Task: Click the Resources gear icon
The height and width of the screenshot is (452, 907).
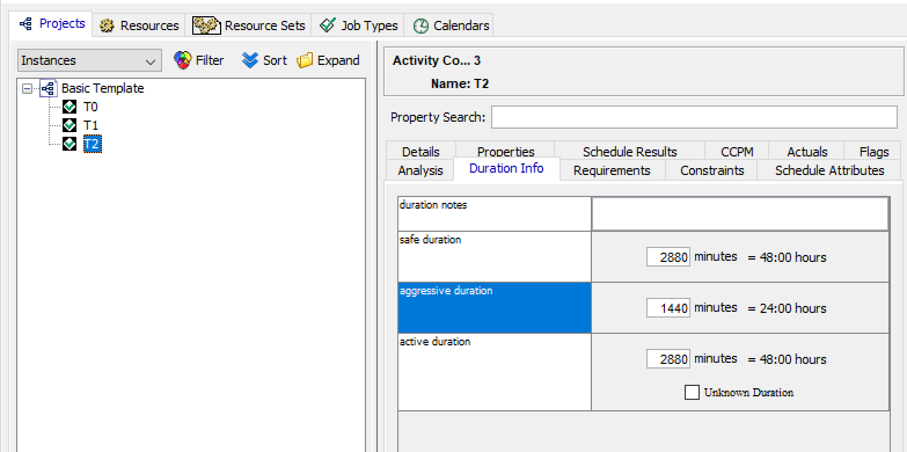Action: (107, 25)
